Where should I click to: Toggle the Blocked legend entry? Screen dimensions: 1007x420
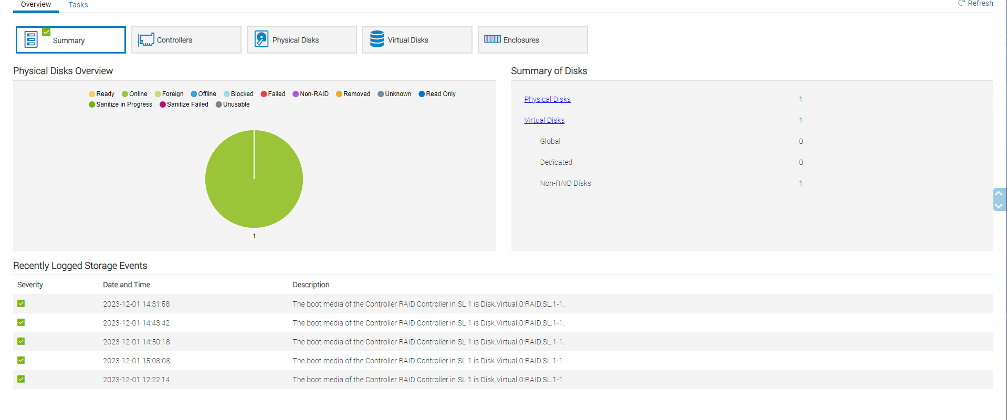[x=238, y=94]
